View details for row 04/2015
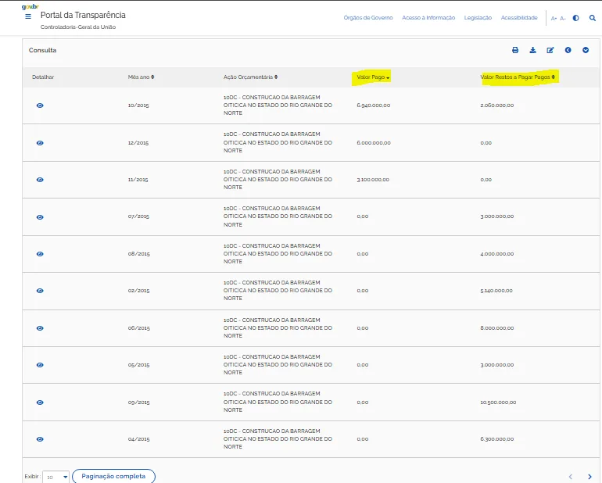Screen dimensions: 602x483 coord(40,439)
